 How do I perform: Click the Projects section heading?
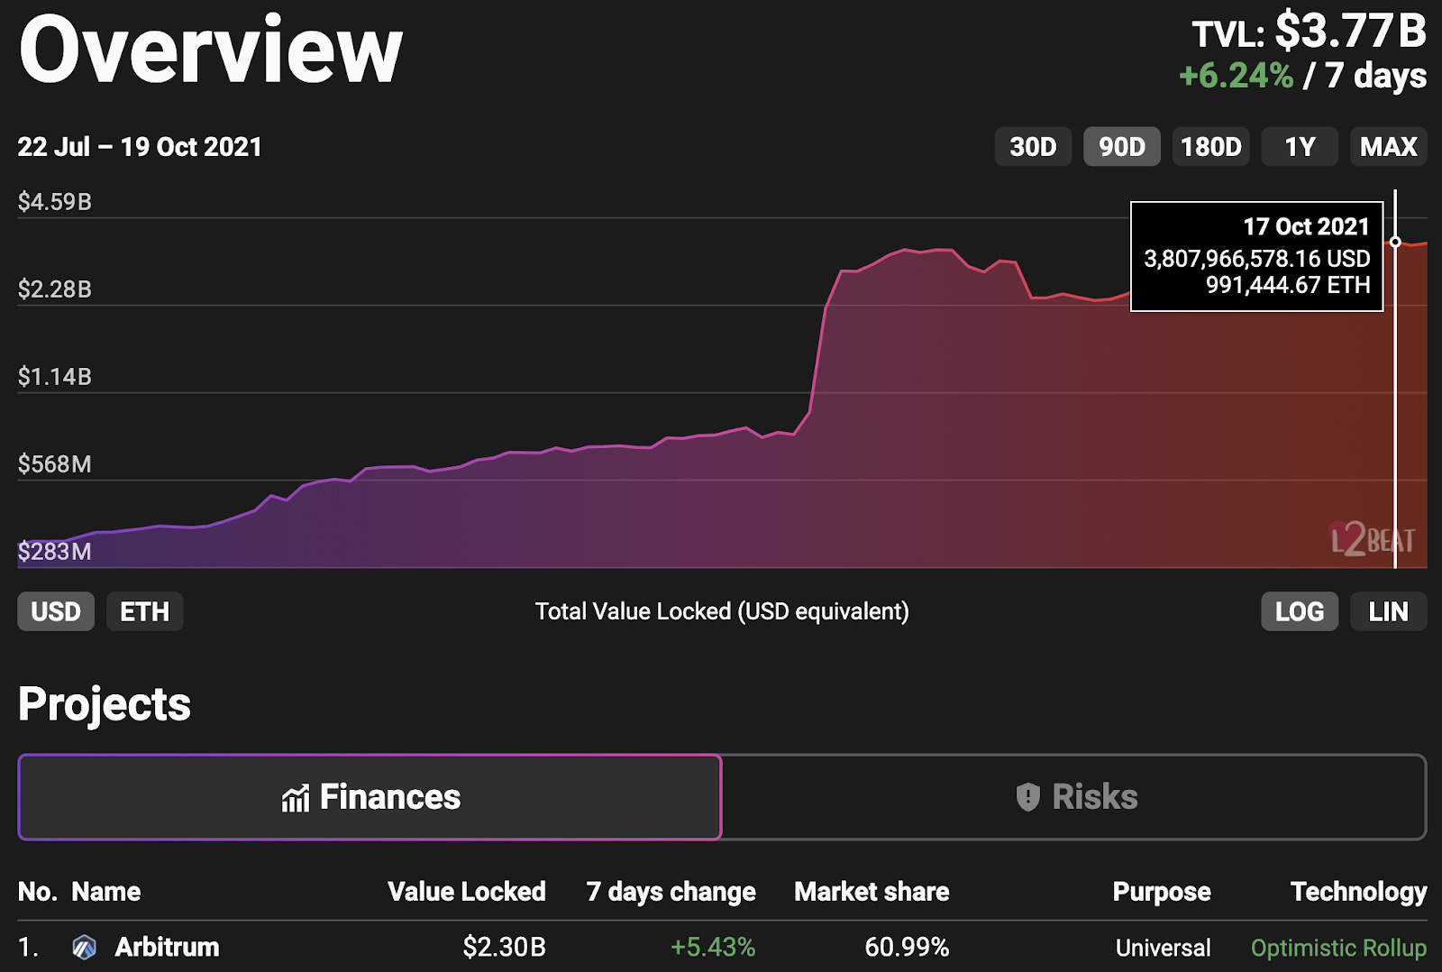click(105, 704)
